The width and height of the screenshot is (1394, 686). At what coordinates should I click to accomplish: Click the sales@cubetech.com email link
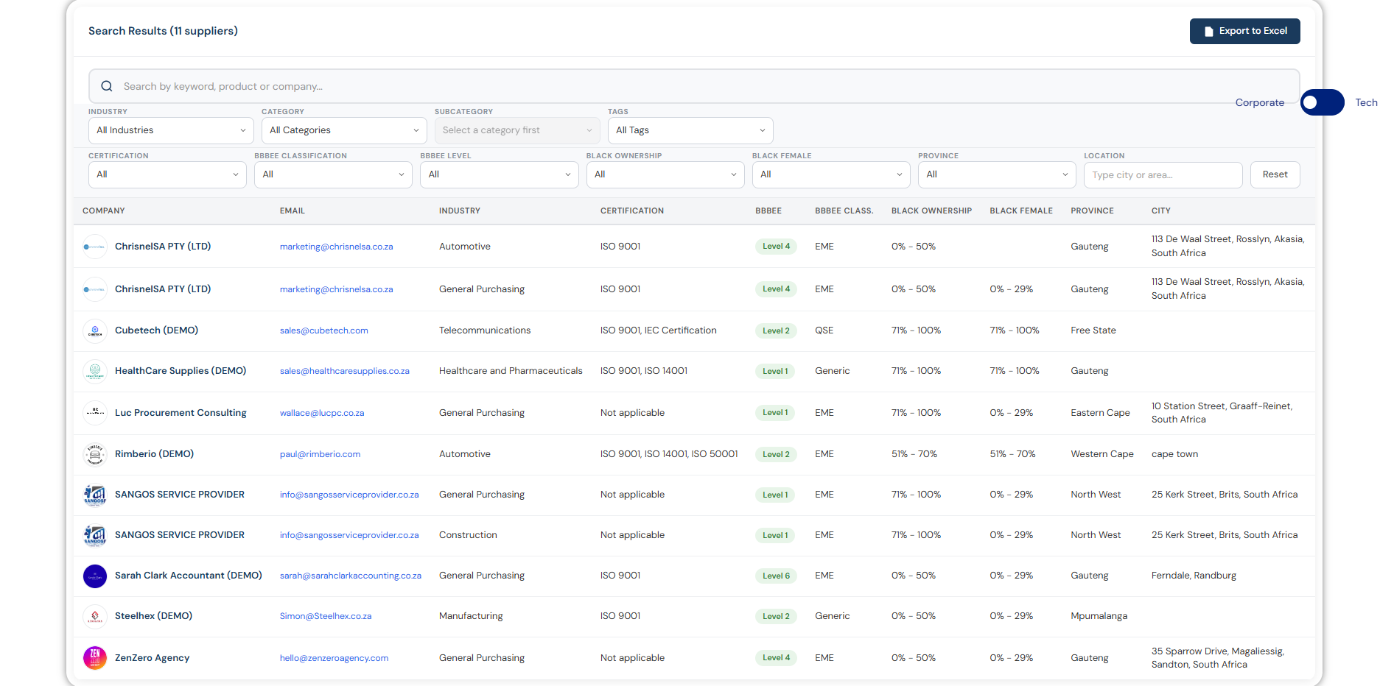point(323,330)
